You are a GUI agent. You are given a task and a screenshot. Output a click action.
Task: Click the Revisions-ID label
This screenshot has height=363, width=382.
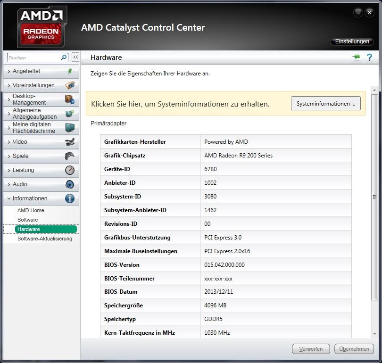click(121, 223)
